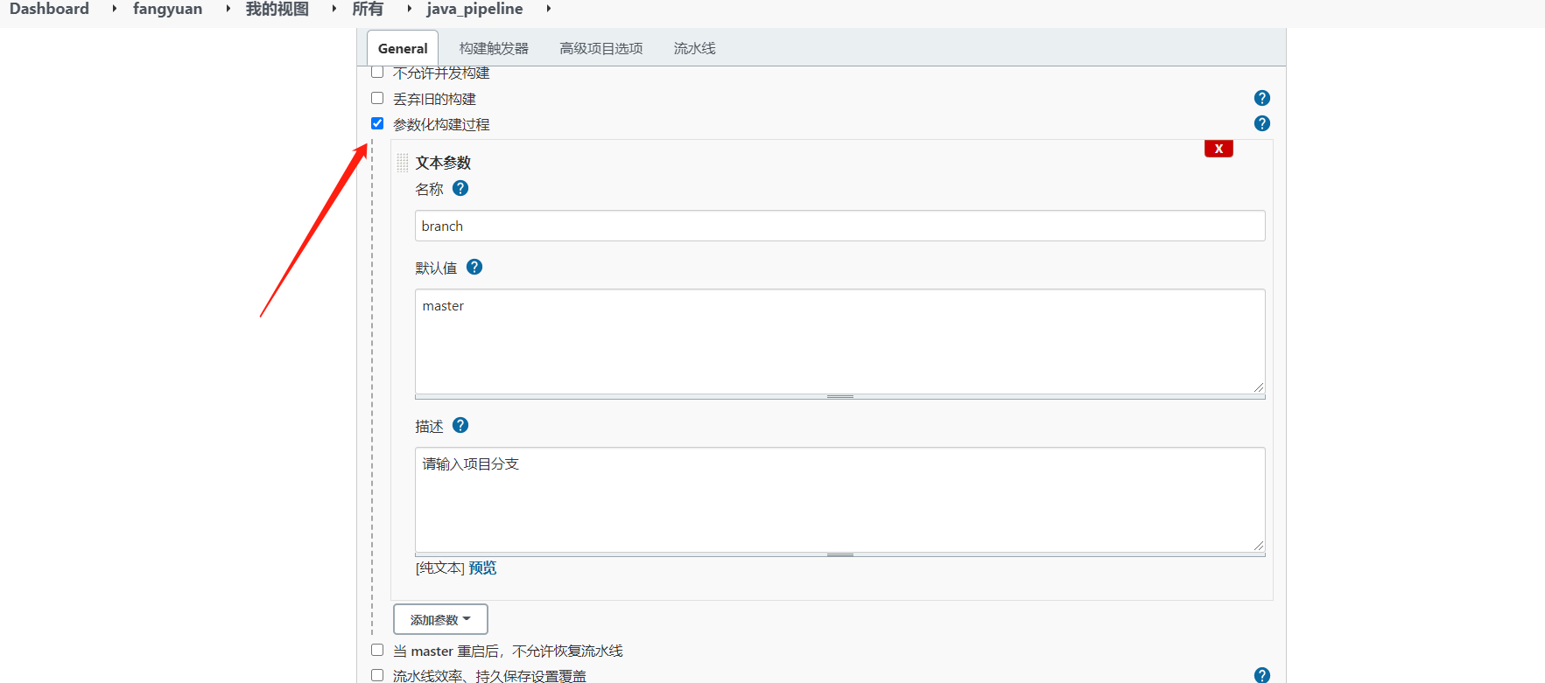
Task: Switch to the General tab
Action: (403, 48)
